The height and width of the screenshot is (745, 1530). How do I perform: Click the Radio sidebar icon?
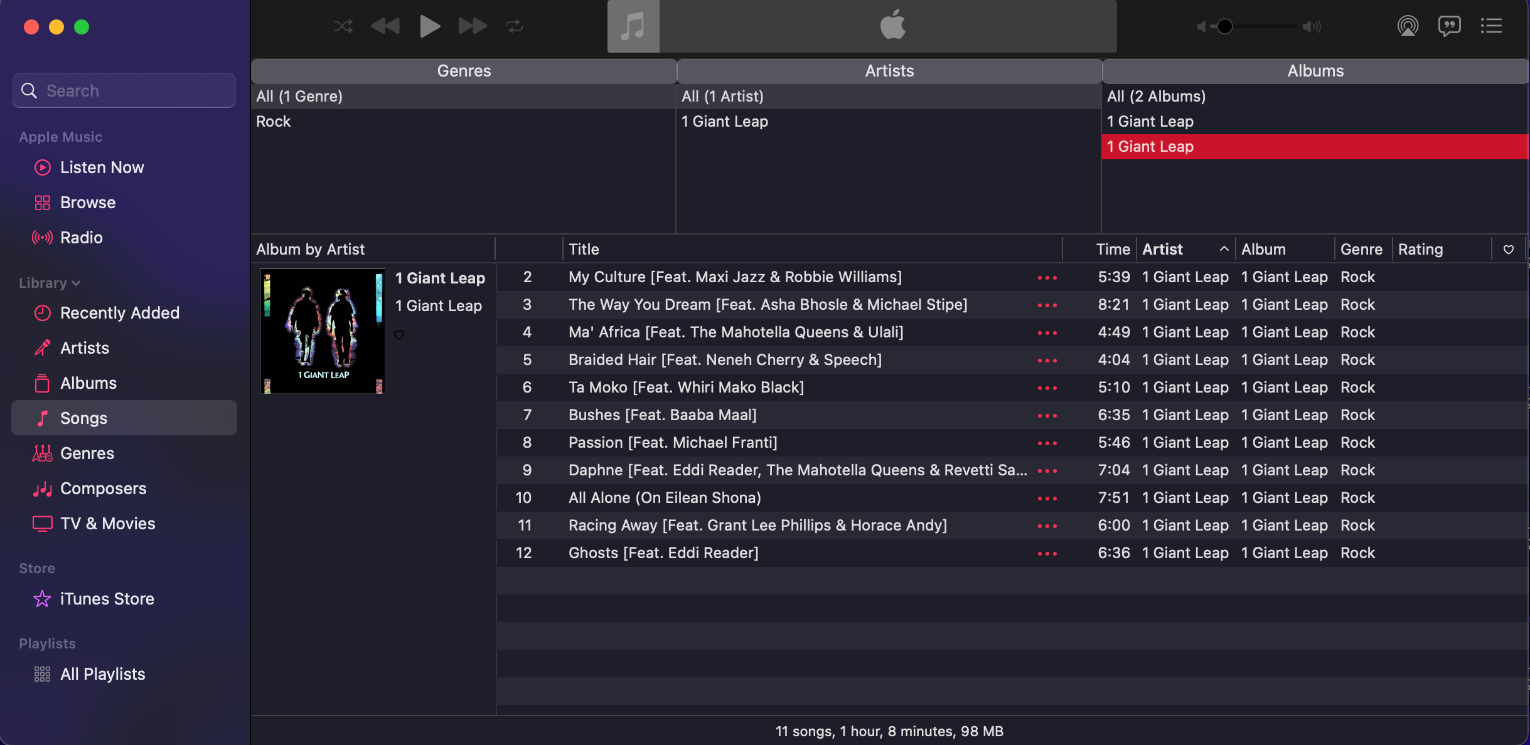43,238
